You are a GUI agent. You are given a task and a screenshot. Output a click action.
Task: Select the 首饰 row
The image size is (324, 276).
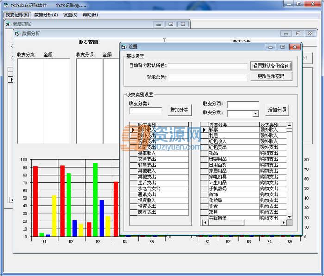tap(243, 194)
